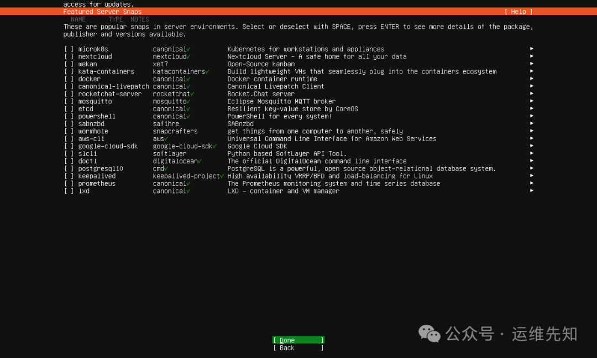
Task: Click publisher name safihre
Action: (166, 124)
